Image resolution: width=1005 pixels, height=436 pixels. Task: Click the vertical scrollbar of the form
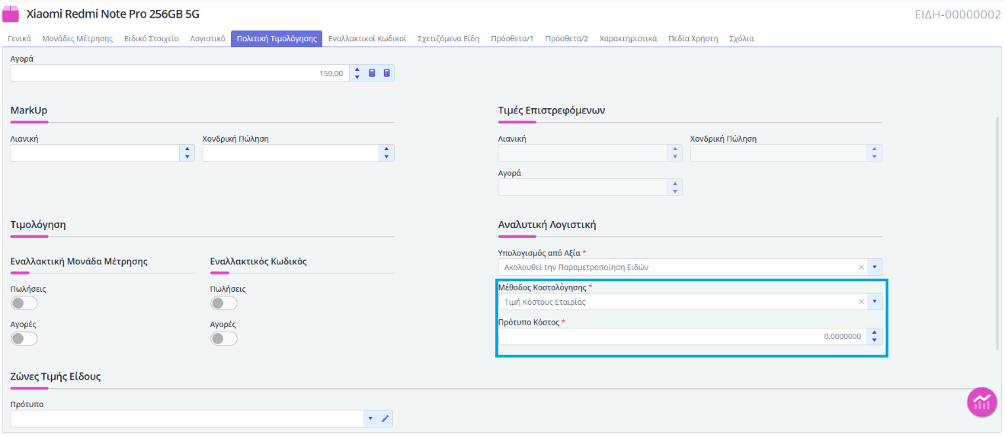(998, 232)
